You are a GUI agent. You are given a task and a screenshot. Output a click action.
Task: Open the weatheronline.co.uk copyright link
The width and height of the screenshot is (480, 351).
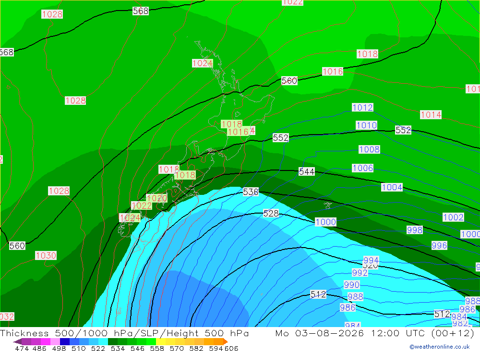coord(440,347)
